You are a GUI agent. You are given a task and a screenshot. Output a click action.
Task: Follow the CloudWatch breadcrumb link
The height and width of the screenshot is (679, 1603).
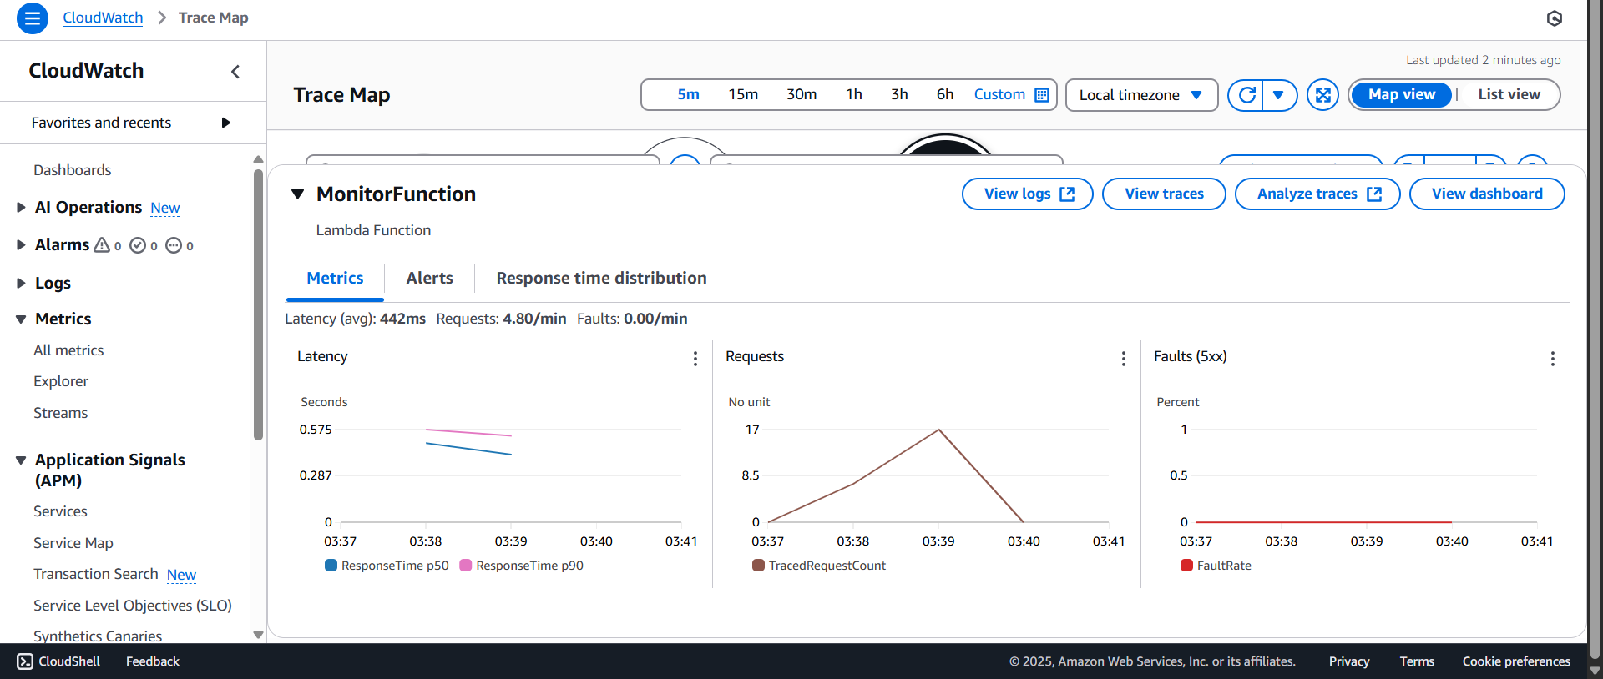pyautogui.click(x=103, y=18)
